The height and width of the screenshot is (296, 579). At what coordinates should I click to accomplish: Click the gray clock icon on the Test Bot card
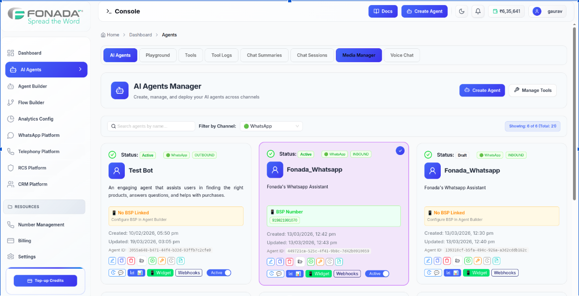[171, 261]
